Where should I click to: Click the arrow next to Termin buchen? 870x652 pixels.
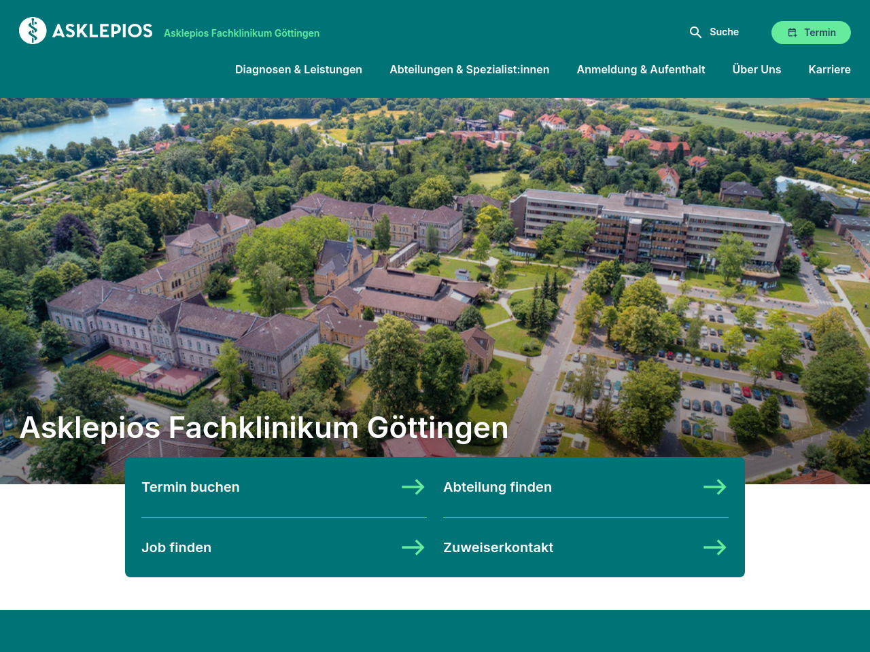click(413, 487)
